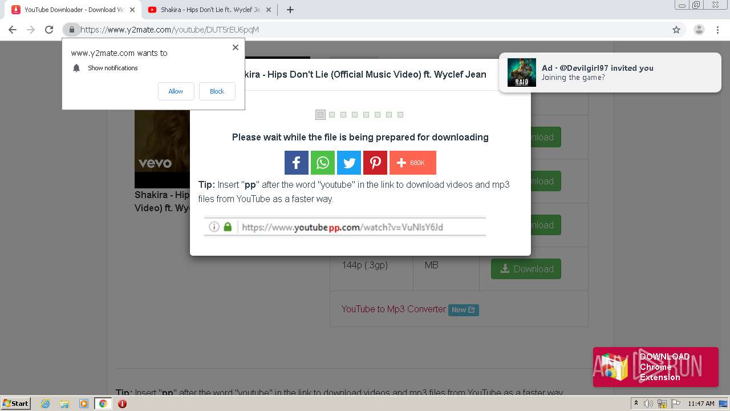Open the Opera taskbar icon
The image size is (730, 411).
[x=122, y=404]
